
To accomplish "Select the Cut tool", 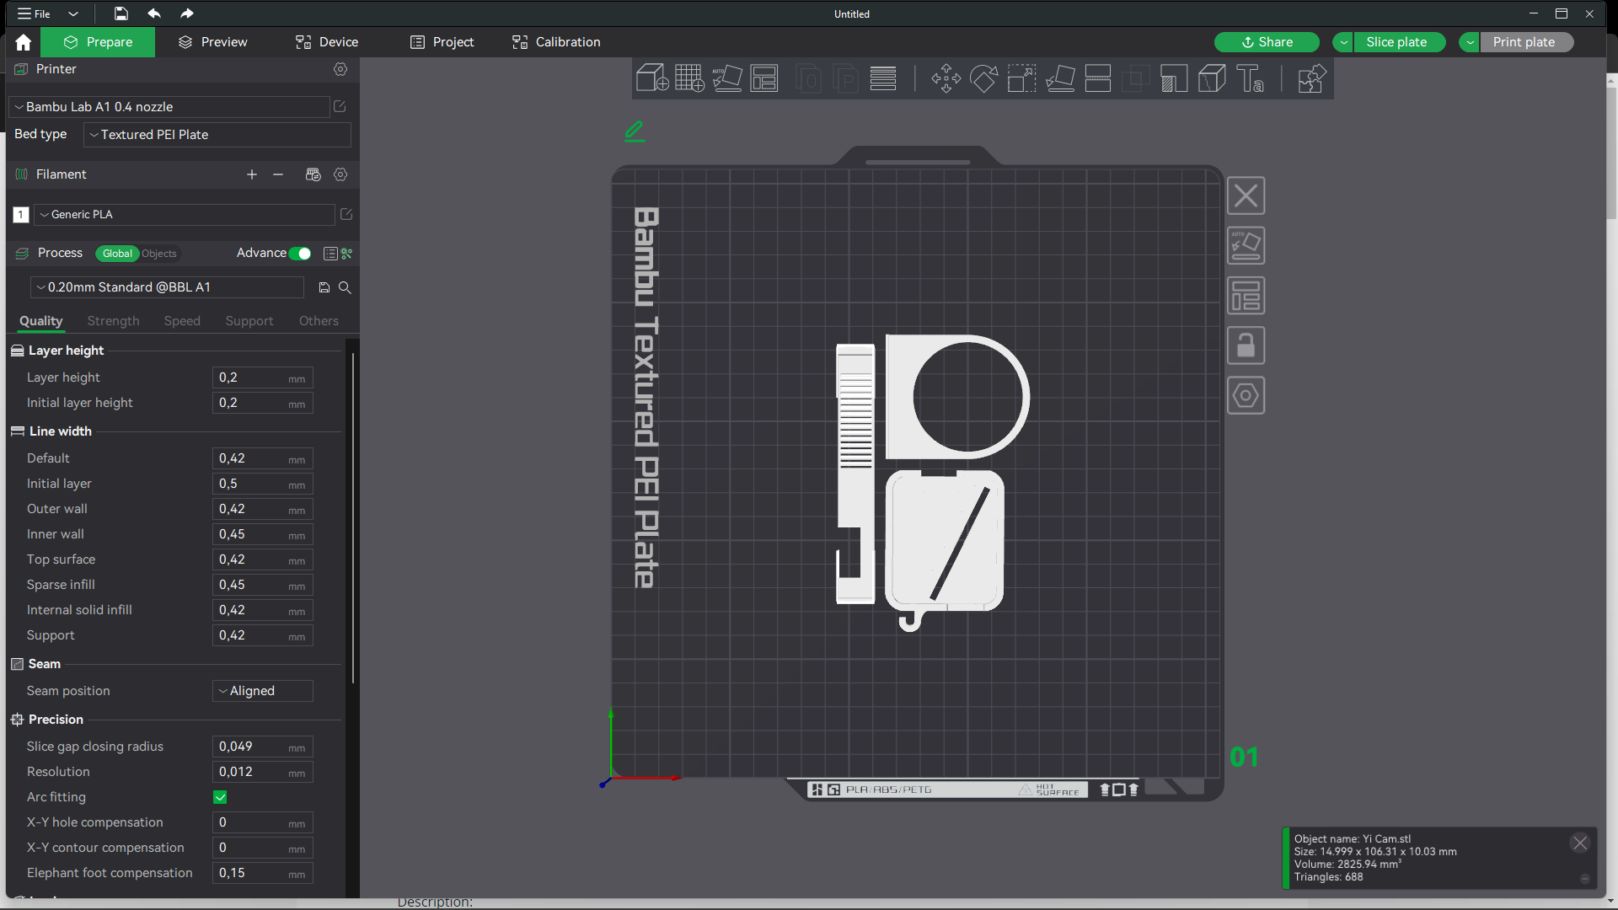I will pyautogui.click(x=1098, y=78).
